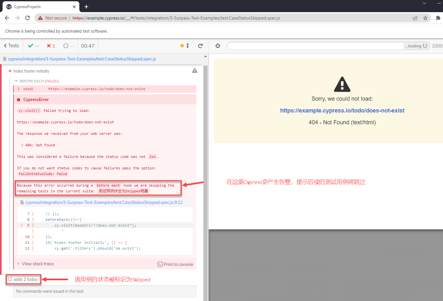443x301 pixels.
Task: Toggle auto-scrolling in the reporter
Action: (x=185, y=46)
